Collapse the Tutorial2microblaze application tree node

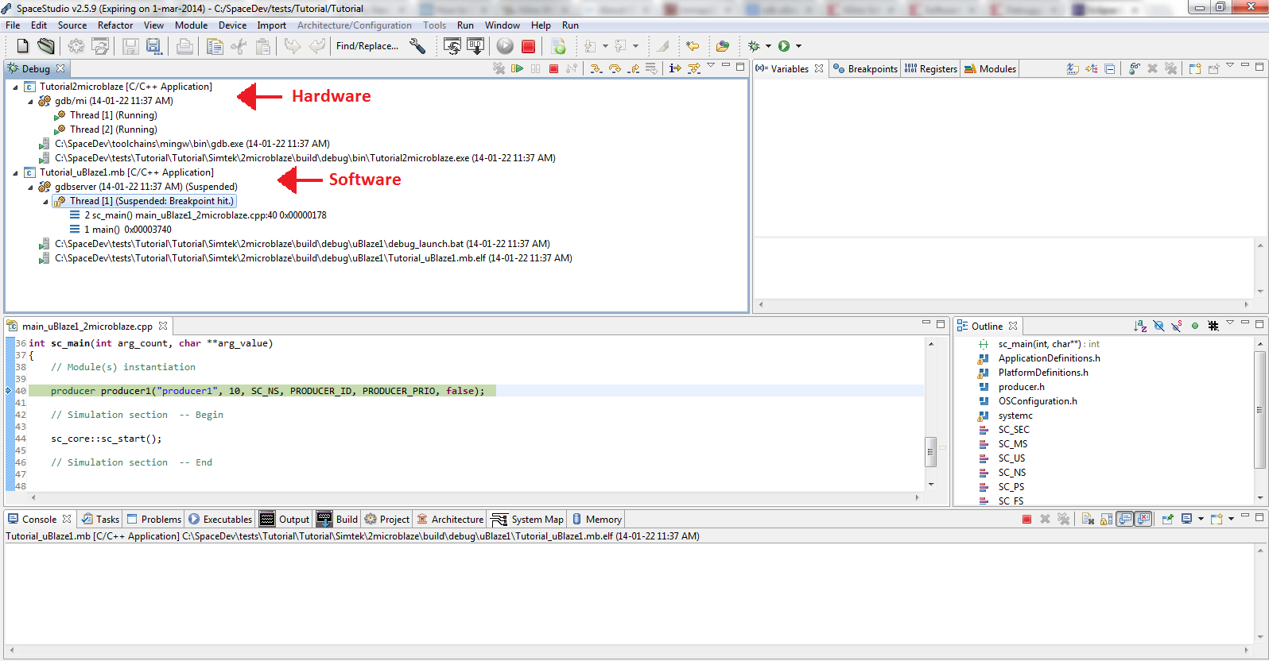[x=15, y=87]
